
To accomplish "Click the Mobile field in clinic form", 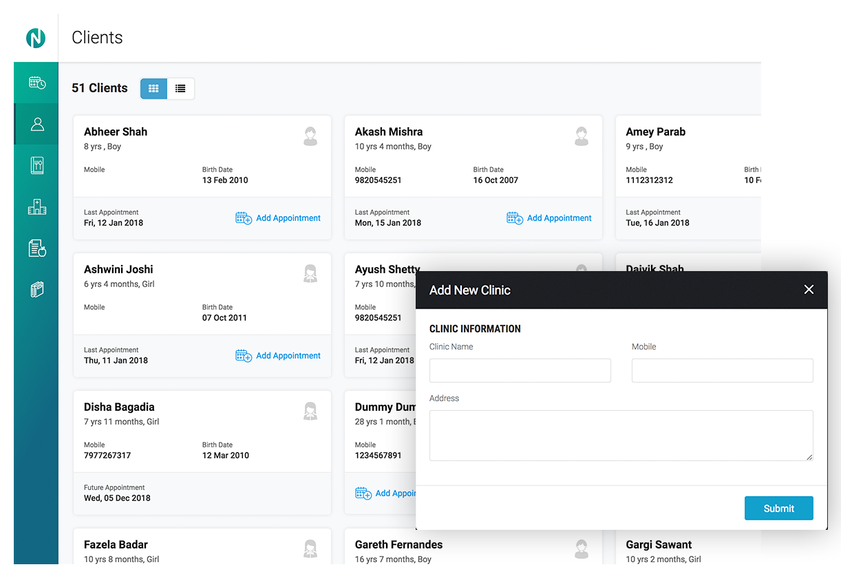I will 722,370.
